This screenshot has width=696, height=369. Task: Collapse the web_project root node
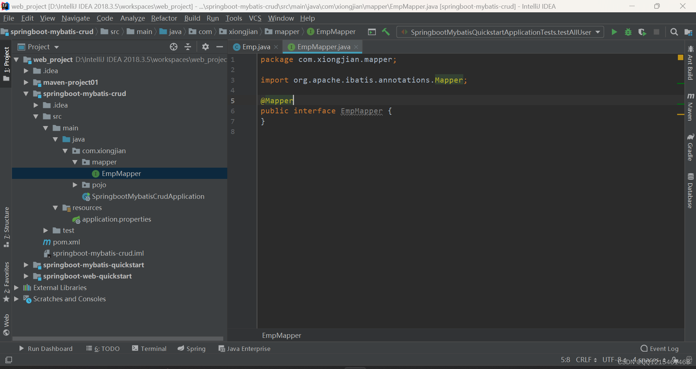pos(16,59)
